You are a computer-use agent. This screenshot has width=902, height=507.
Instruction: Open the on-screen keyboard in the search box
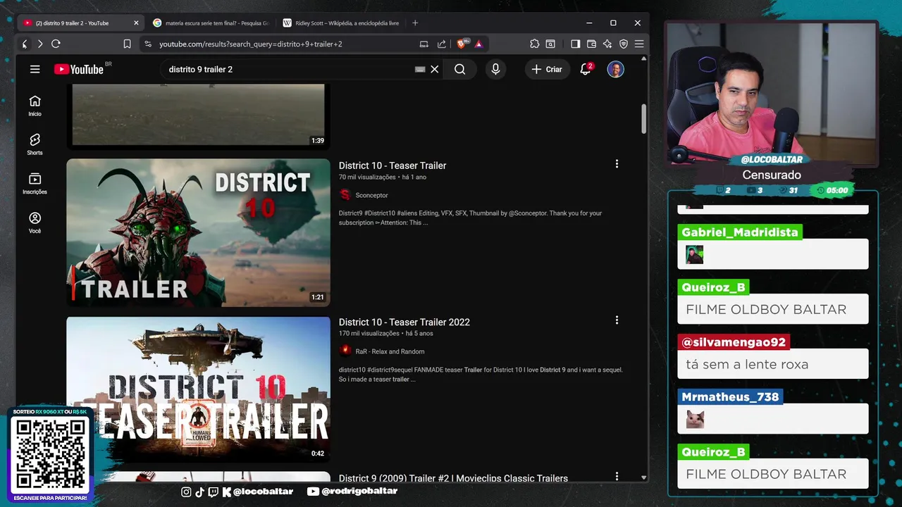pos(420,69)
